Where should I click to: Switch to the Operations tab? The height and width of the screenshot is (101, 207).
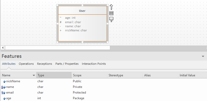tap(26, 64)
